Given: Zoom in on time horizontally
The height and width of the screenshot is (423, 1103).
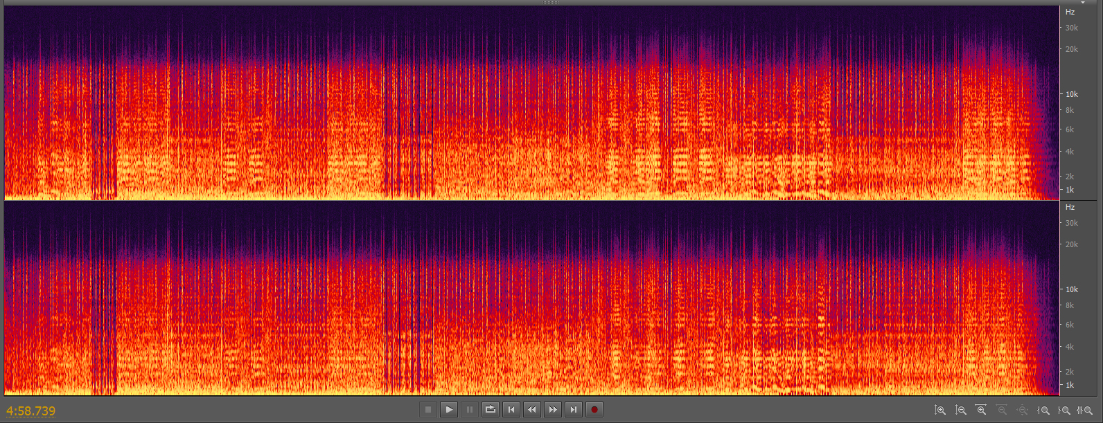Looking at the screenshot, I should [981, 411].
